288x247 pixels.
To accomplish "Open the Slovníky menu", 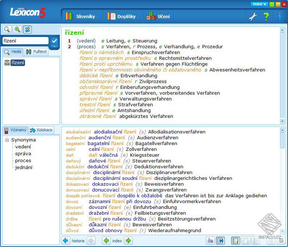I will tap(82, 16).
